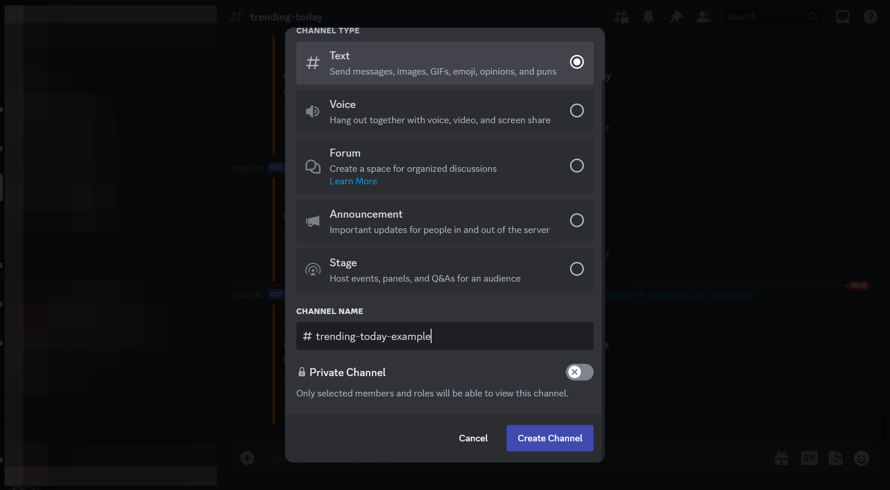Click the Text hashtag icon
This screenshot has width=890, height=490.
coord(313,63)
